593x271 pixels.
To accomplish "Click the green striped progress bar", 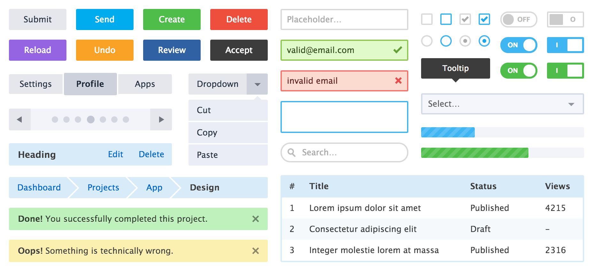I will pyautogui.click(x=474, y=153).
